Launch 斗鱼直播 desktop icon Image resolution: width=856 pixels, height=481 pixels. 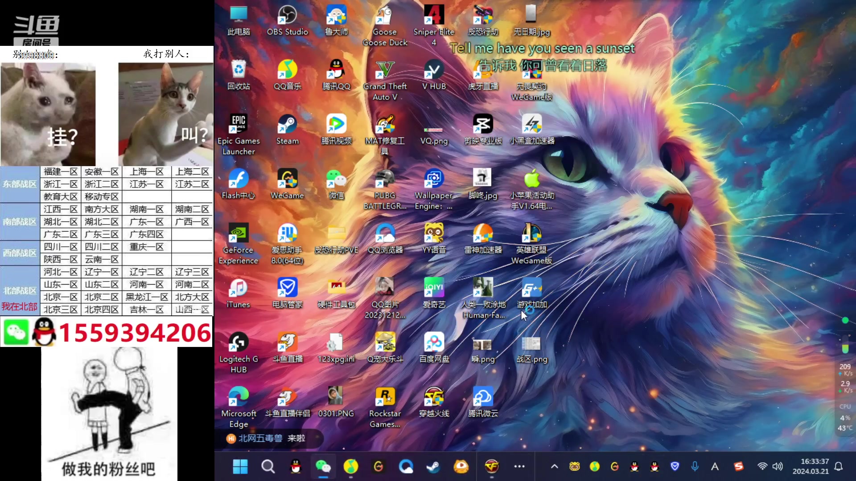click(288, 347)
